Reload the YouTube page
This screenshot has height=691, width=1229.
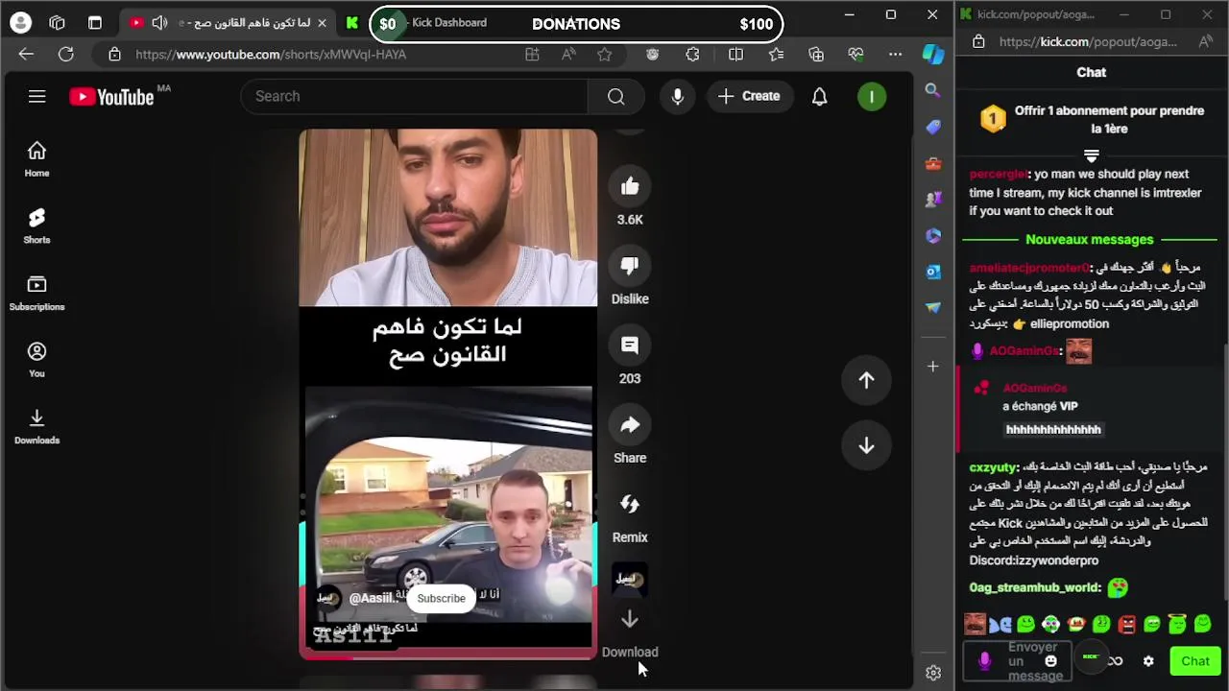pyautogui.click(x=65, y=55)
